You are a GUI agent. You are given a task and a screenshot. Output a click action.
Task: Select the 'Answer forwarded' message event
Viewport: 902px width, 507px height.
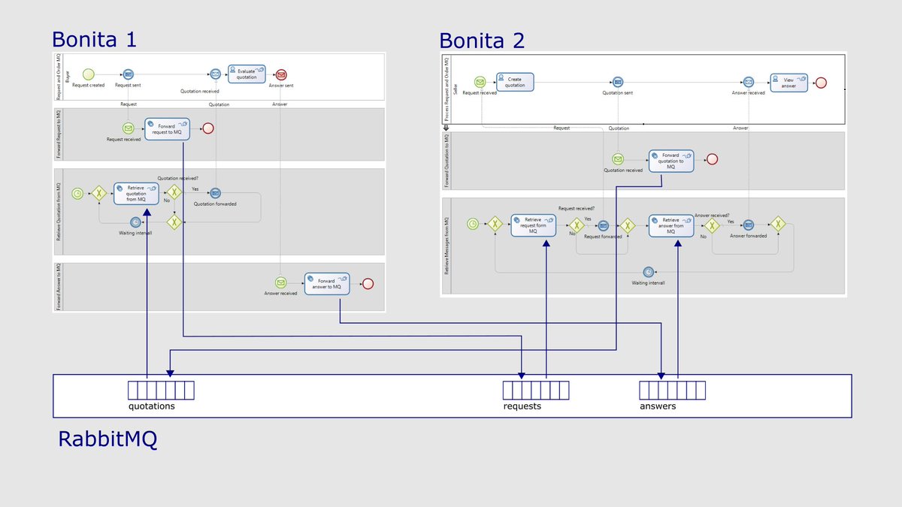(x=749, y=224)
